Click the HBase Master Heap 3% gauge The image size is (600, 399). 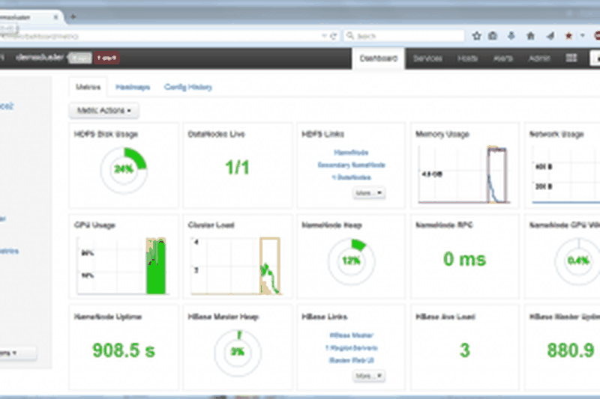(x=238, y=352)
